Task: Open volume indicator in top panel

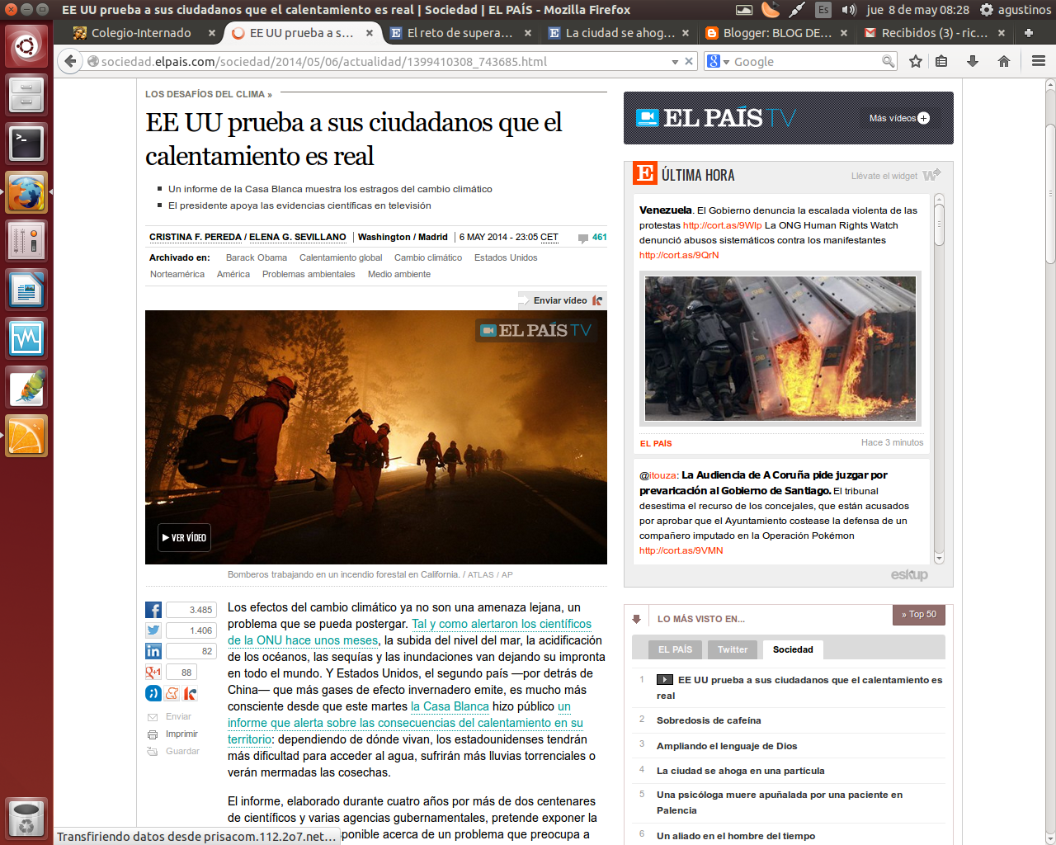Action: click(849, 10)
